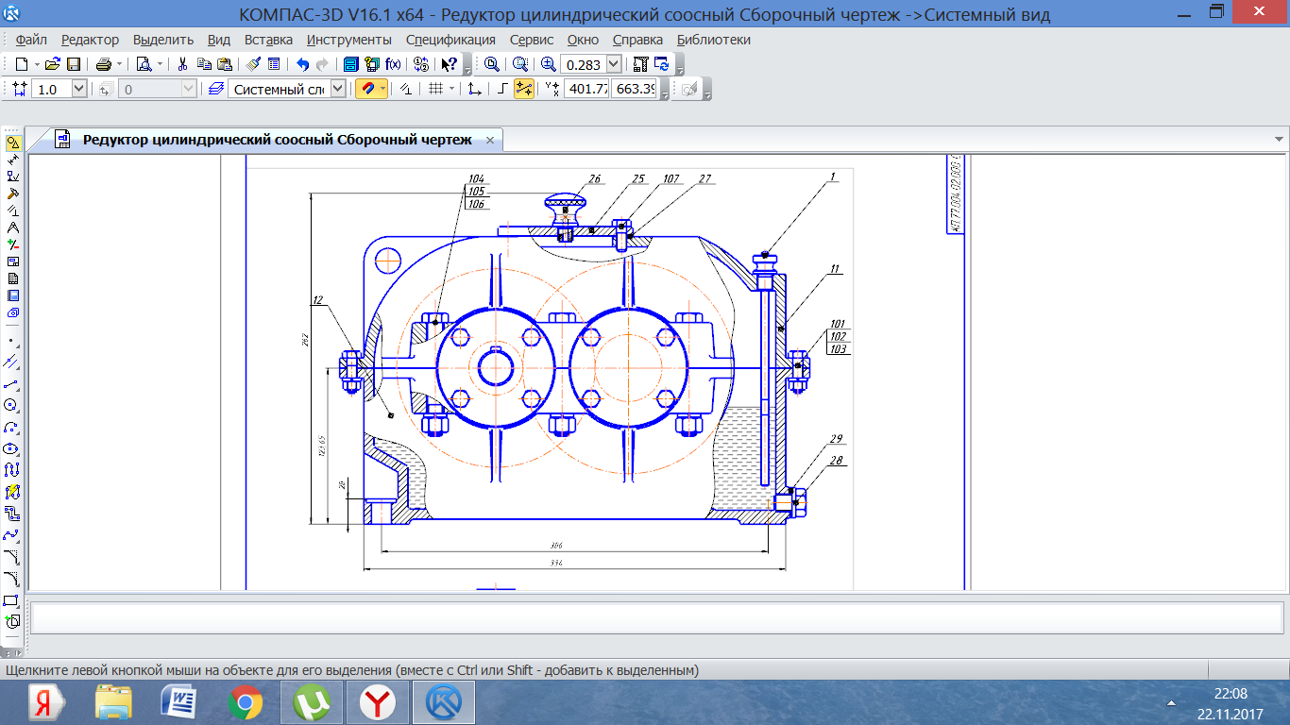Open the variables f(x) tool

[393, 64]
